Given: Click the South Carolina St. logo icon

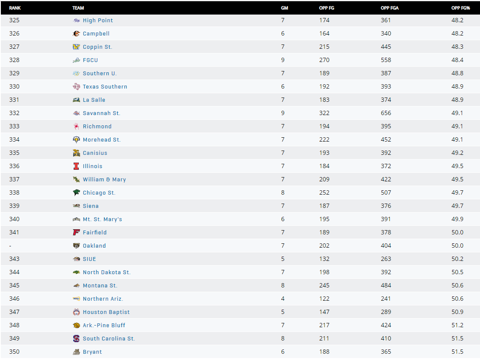Looking at the screenshot, I should [76, 339].
